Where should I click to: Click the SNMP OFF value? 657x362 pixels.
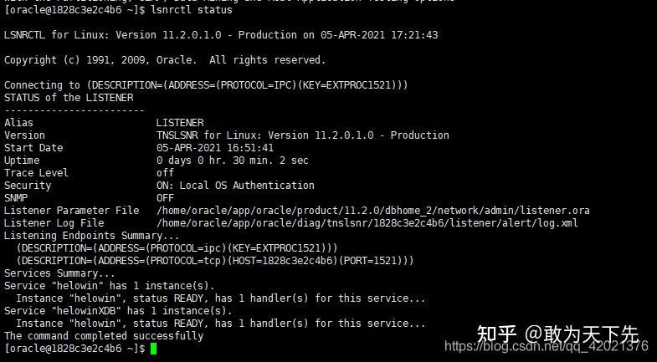(x=165, y=198)
